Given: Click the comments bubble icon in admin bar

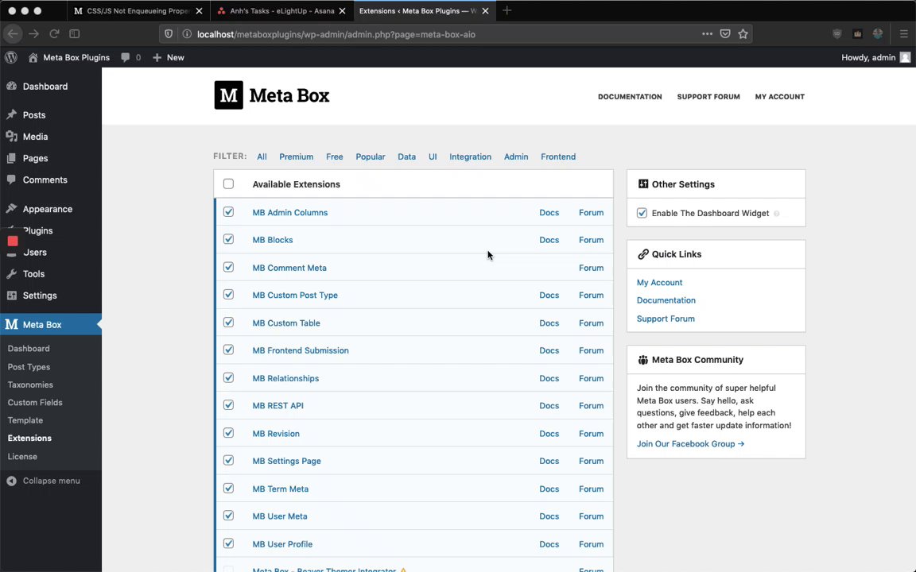Looking at the screenshot, I should (126, 57).
